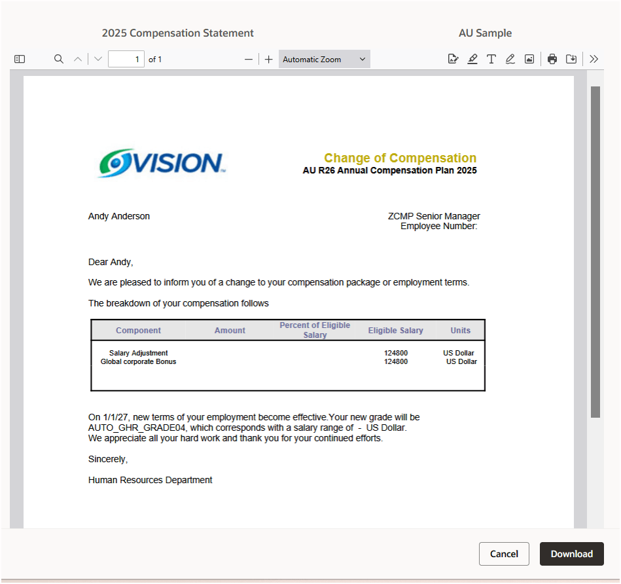Select the highlight tool
This screenshot has width=621, height=584.
472,59
